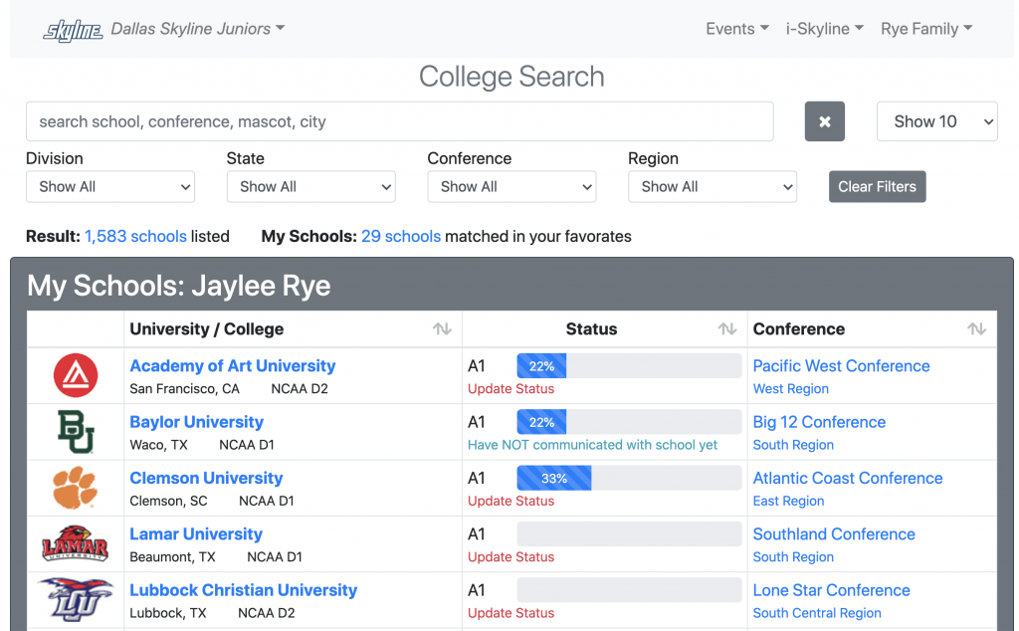Click Update Status for Academy of Art University

[511, 388]
